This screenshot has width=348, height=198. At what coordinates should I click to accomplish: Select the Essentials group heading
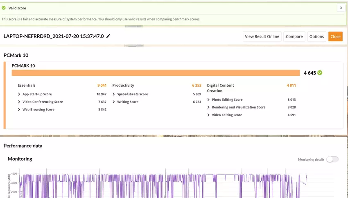[x=27, y=85]
